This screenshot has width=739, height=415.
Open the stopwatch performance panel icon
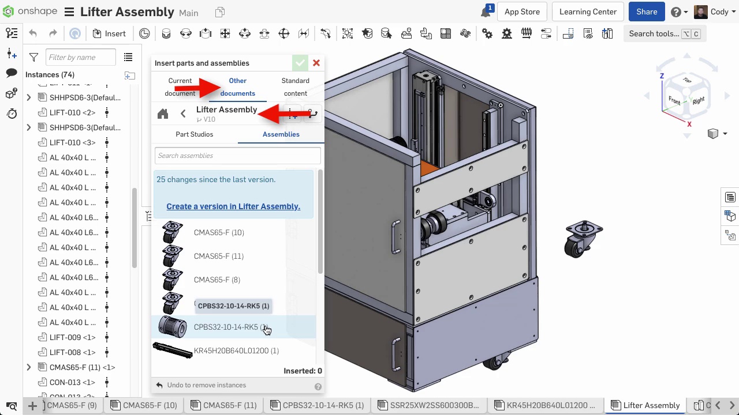coord(11,113)
